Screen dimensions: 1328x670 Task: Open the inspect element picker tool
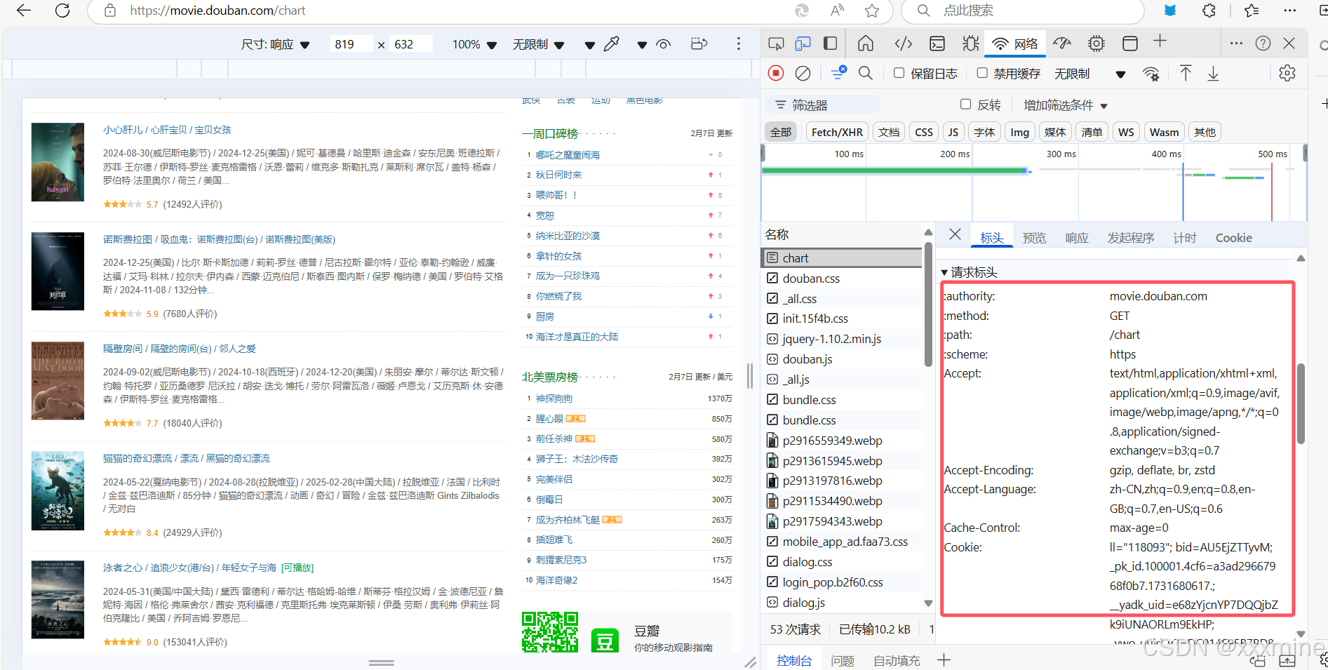(x=776, y=43)
